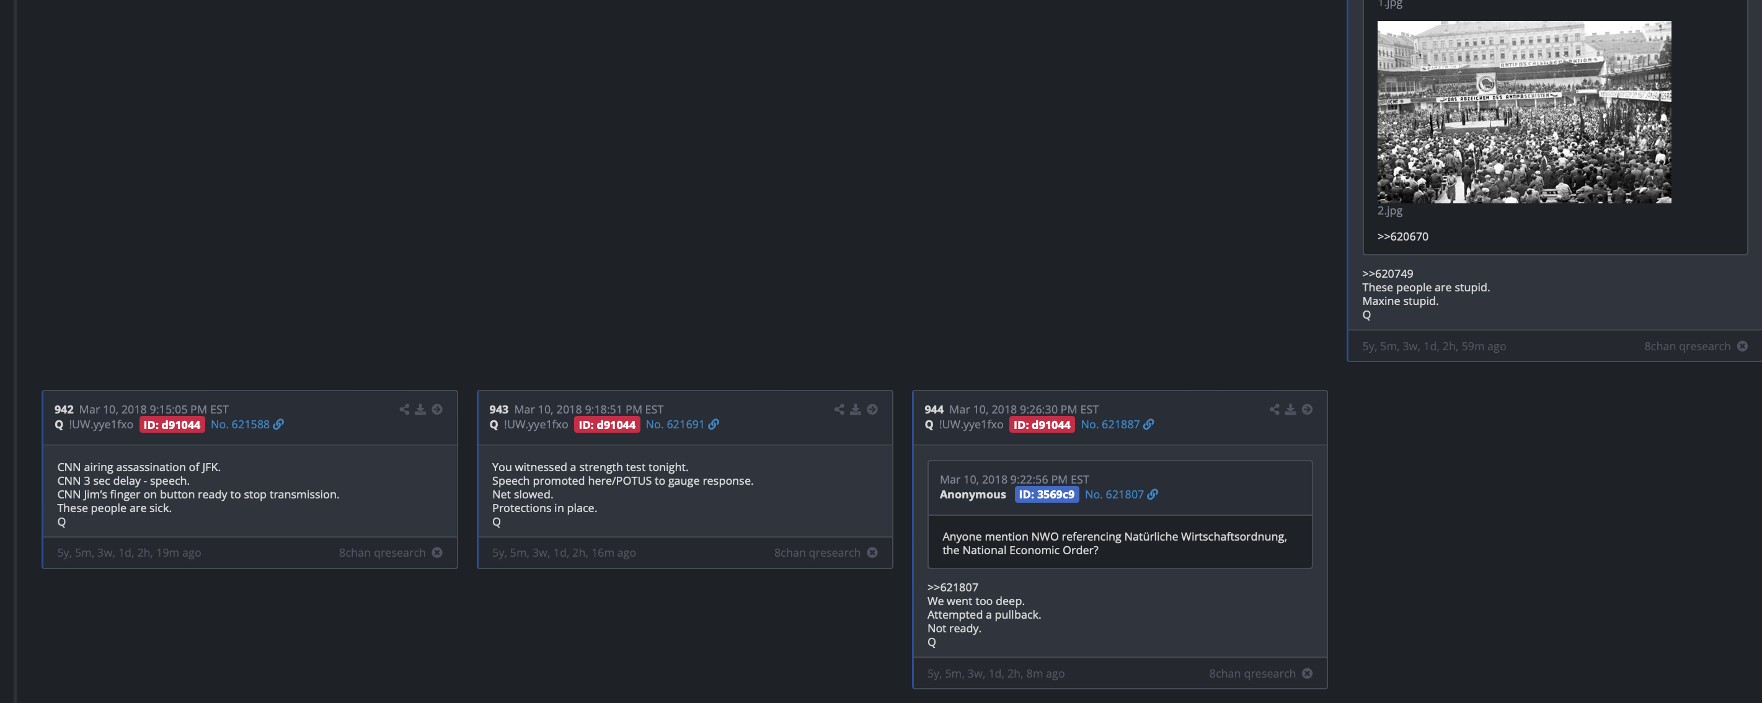Viewport: 1762px width, 703px height.
Task: Click circle icon next to 8chan qresearch in post 943
Action: tap(872, 552)
